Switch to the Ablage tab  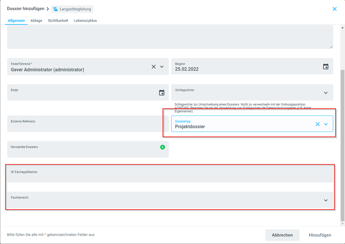[36, 20]
